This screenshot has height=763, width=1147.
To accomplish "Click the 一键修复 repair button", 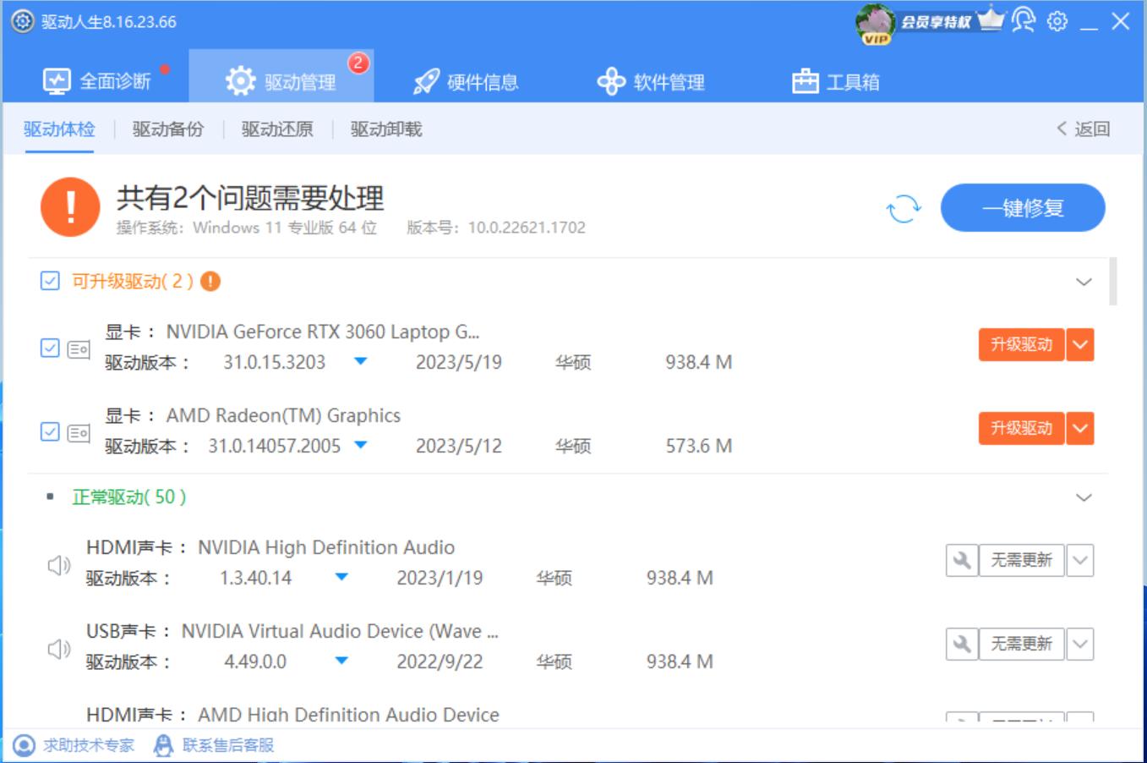I will 1023,206.
